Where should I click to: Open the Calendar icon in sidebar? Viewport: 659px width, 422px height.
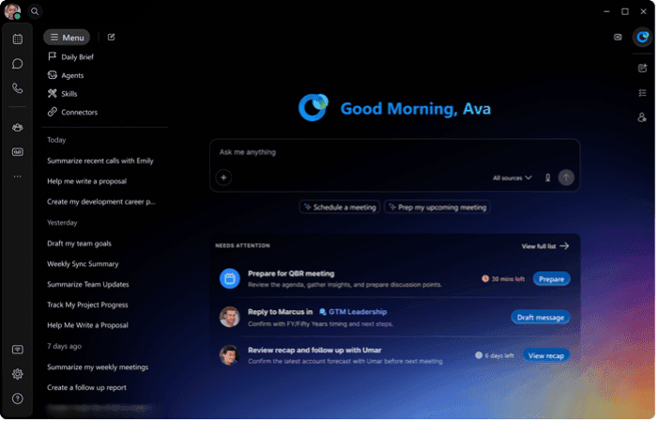point(17,39)
